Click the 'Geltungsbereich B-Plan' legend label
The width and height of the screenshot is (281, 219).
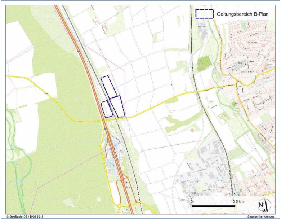point(240,13)
